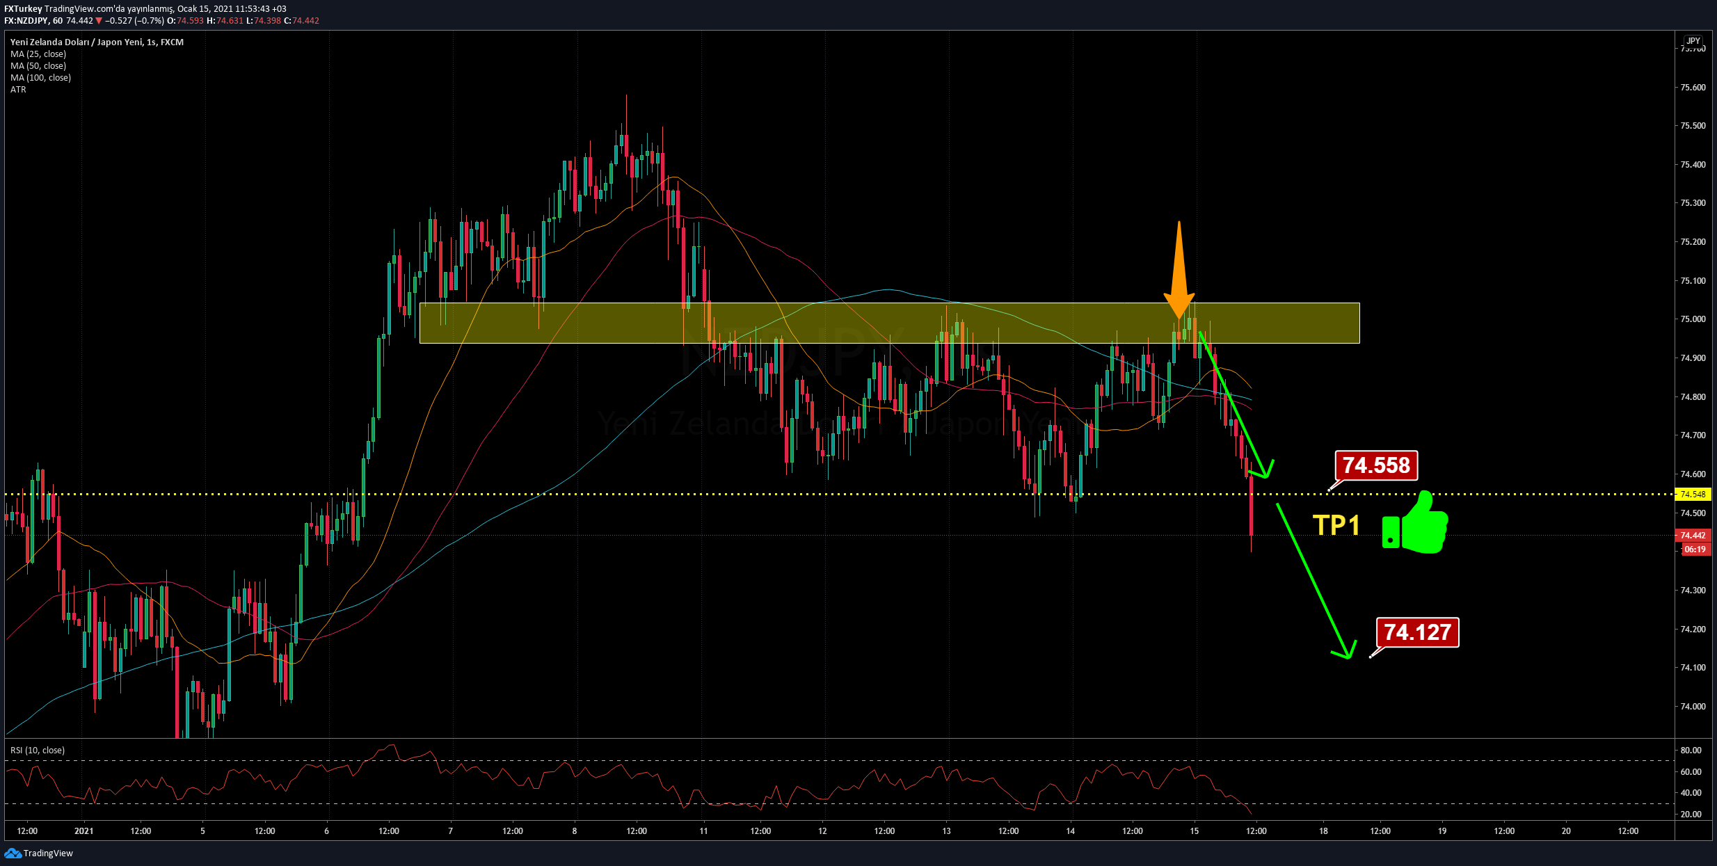This screenshot has height=866, width=1717.
Task: Click the 74.548 yellow price axis tag
Action: [x=1693, y=495]
